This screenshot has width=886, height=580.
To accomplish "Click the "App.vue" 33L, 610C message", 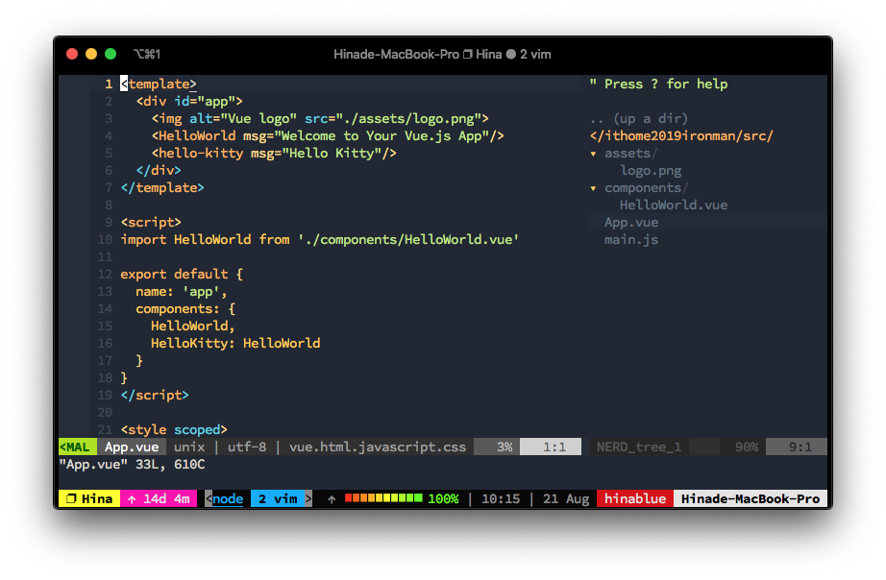I will click(133, 464).
